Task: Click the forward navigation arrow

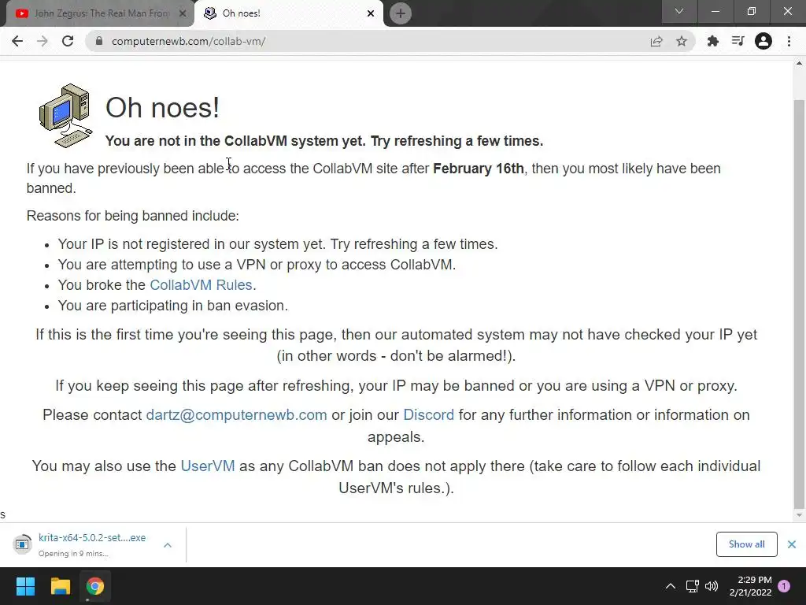Action: [x=43, y=41]
